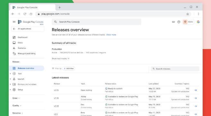Click the Release column header
The image size is (211, 116).
(57, 84)
